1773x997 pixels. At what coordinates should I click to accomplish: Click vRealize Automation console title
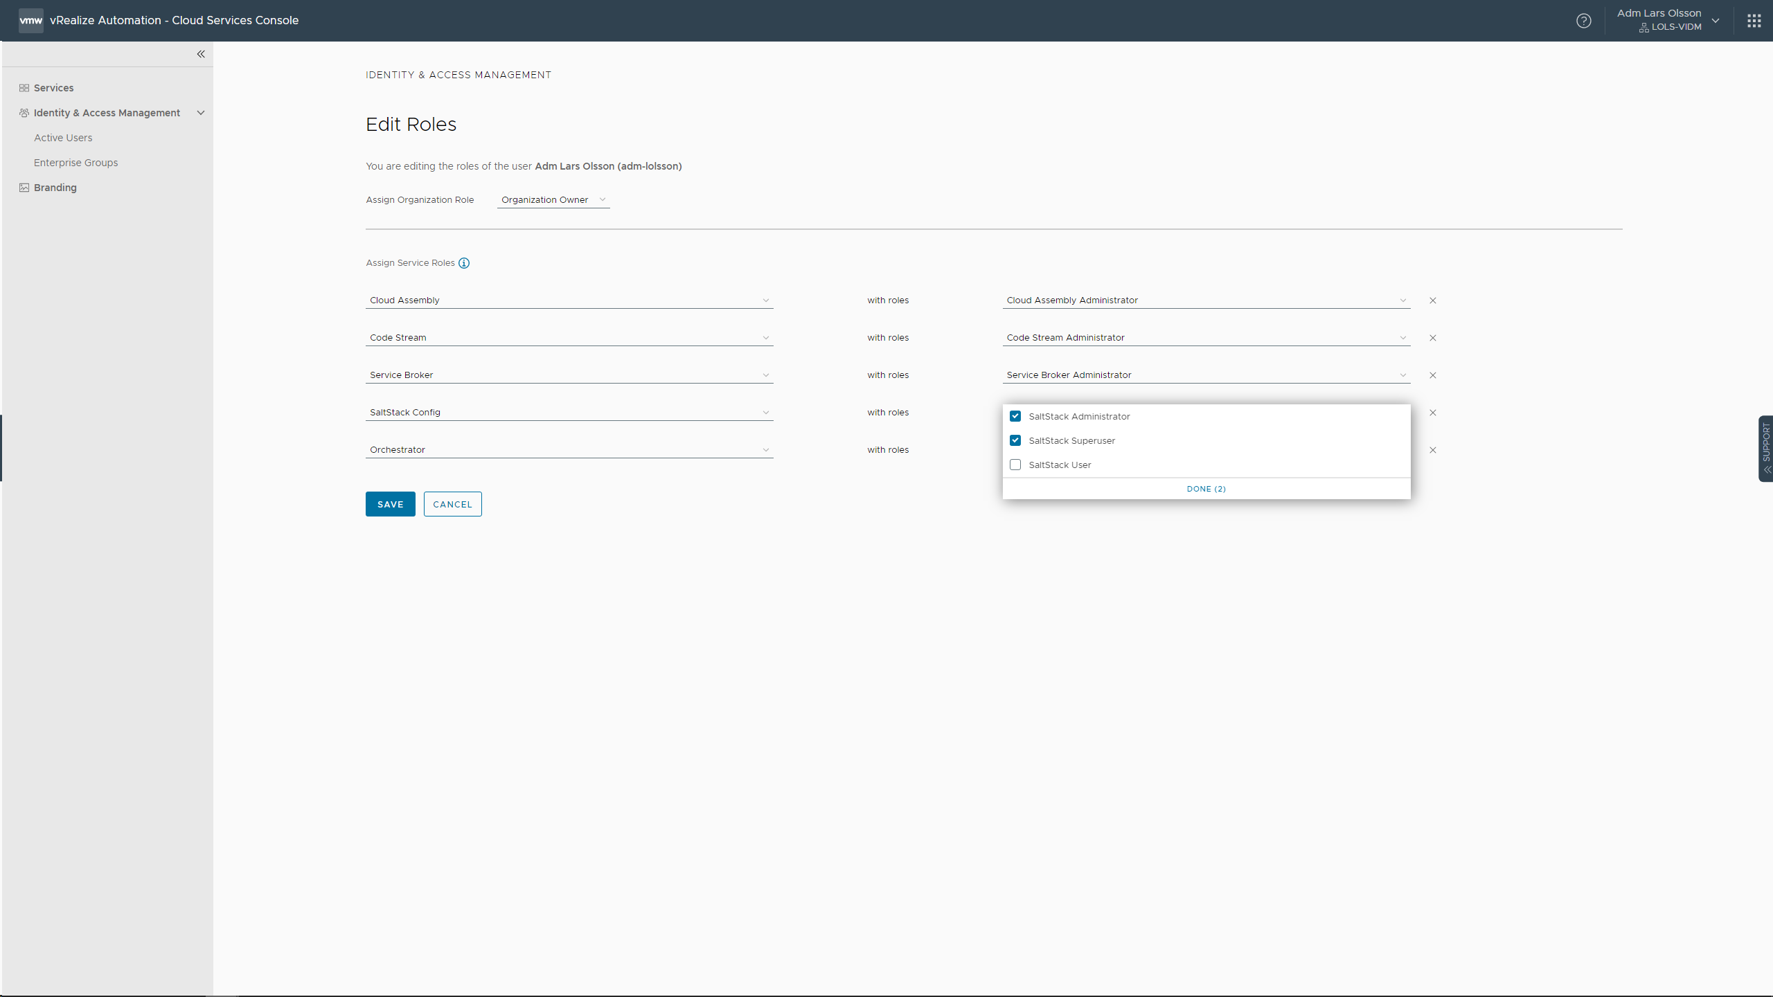coord(175,20)
